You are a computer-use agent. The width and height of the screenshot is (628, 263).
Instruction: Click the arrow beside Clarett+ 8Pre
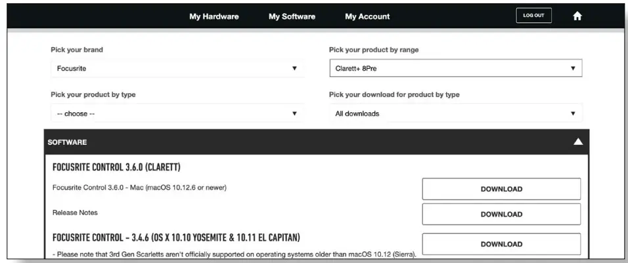573,68
